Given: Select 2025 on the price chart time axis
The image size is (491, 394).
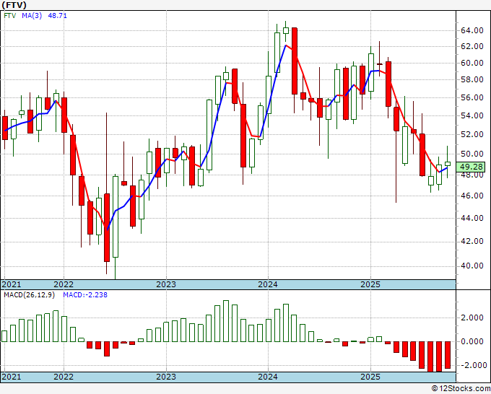Looking at the screenshot, I should [370, 285].
